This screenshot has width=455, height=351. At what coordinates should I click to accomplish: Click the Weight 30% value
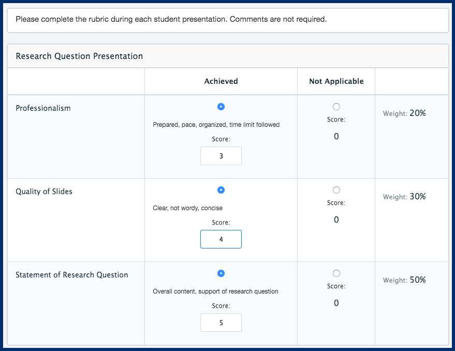pyautogui.click(x=404, y=197)
